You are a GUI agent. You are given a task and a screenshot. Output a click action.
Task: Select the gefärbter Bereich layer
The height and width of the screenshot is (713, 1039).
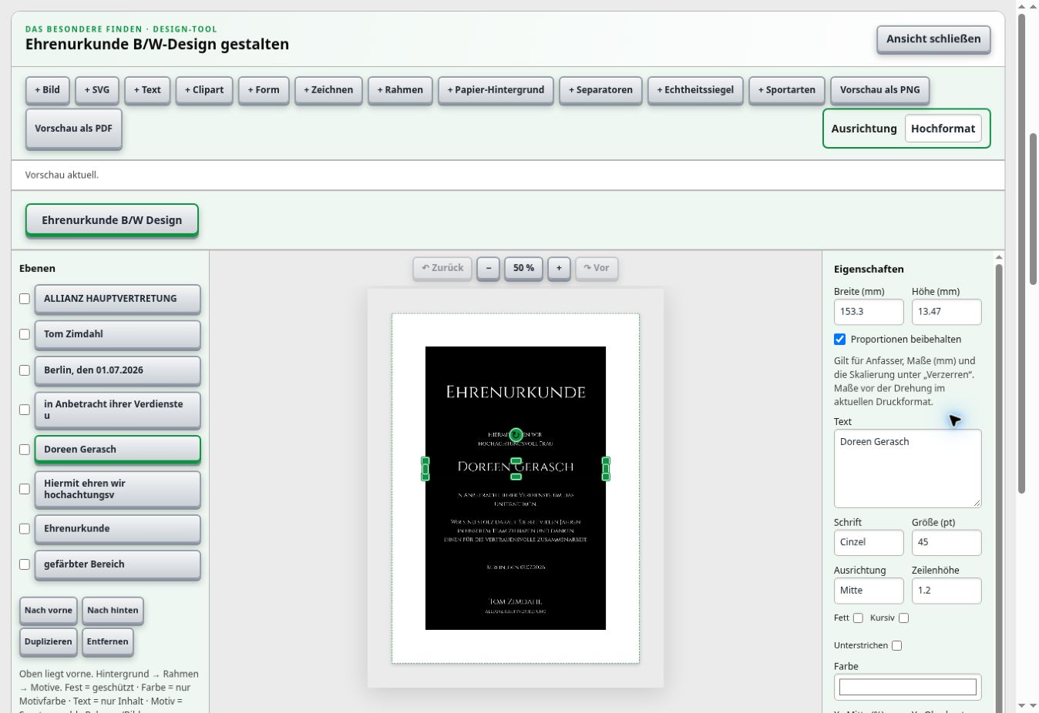click(117, 564)
